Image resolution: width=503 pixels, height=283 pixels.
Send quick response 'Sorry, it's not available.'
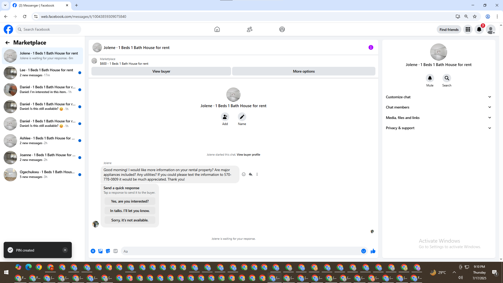coord(130,220)
